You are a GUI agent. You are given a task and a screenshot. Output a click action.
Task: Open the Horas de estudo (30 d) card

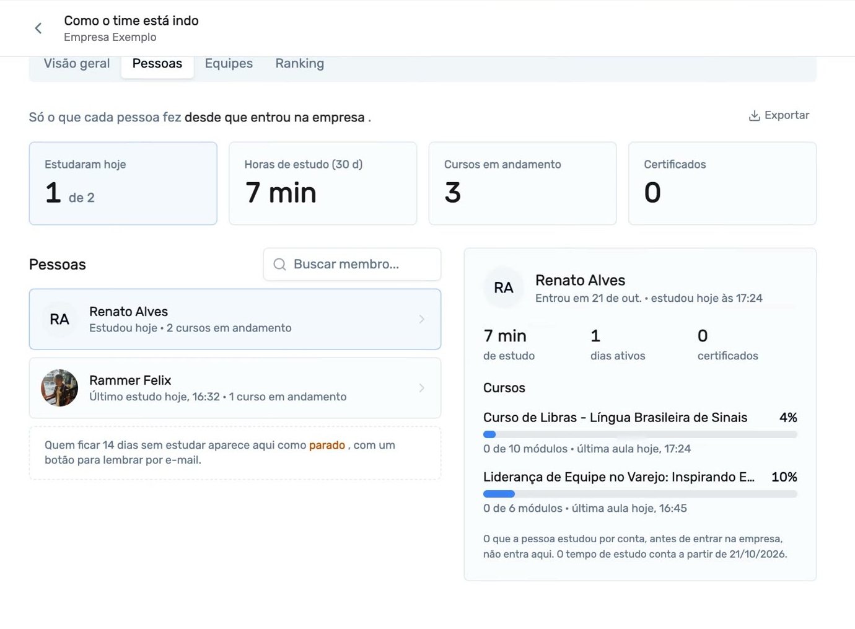tap(323, 183)
